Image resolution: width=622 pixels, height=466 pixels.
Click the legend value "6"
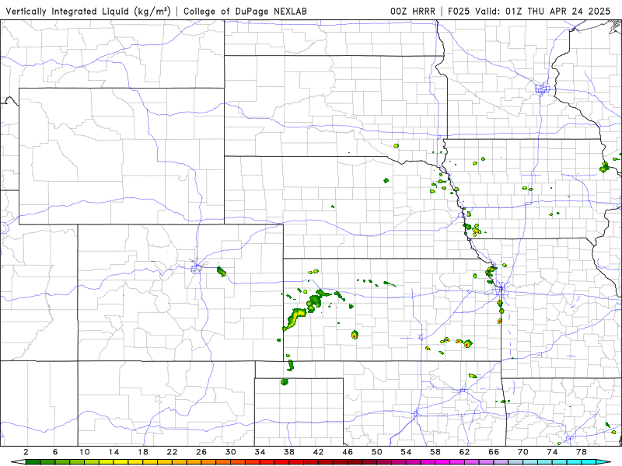coord(55,452)
